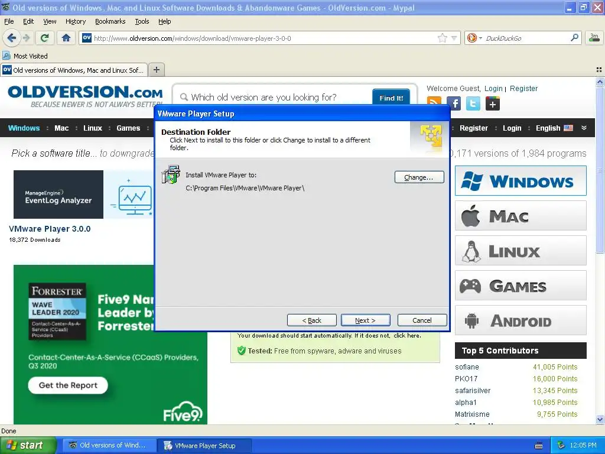Expand the navigation bar chevron

pyautogui.click(x=584, y=128)
